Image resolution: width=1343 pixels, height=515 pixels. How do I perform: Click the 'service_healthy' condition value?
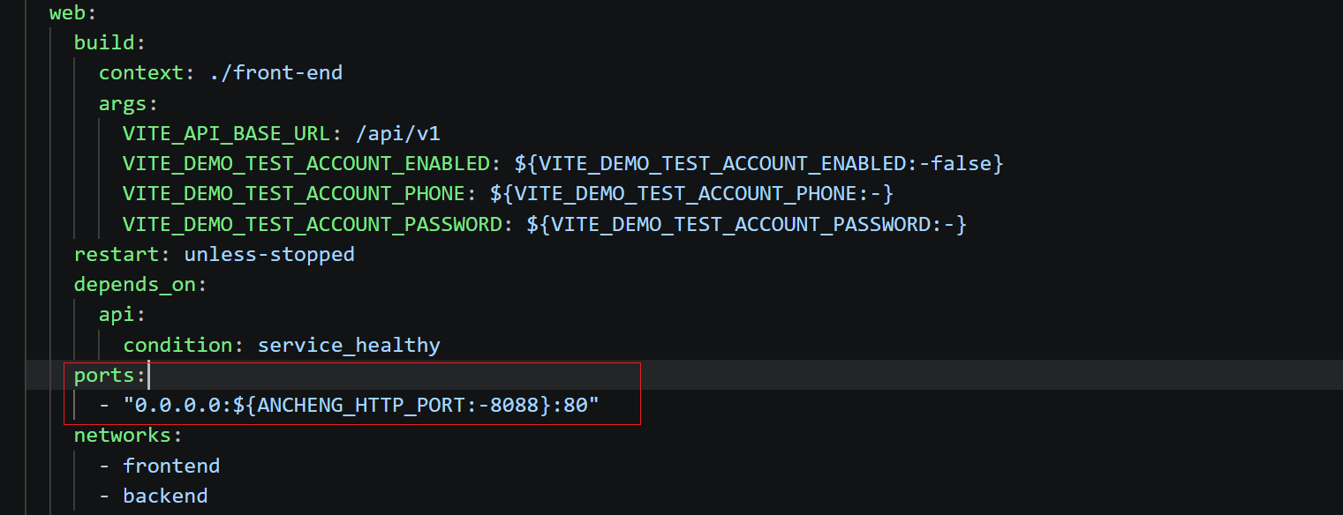click(x=349, y=345)
